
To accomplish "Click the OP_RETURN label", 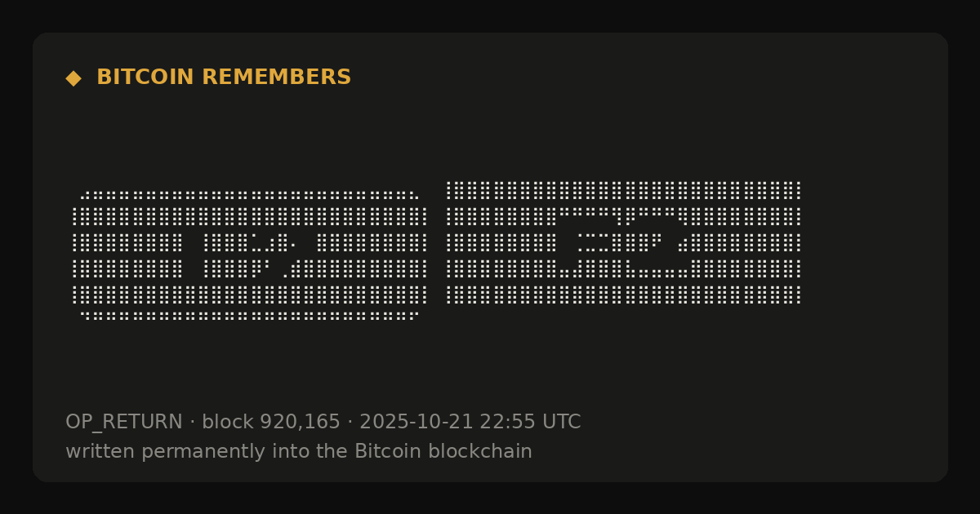I will coord(124,423).
